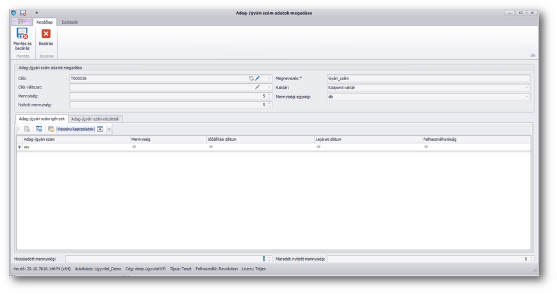Click the first icon in the grid toolbar
557x294 pixels.
(x=27, y=129)
